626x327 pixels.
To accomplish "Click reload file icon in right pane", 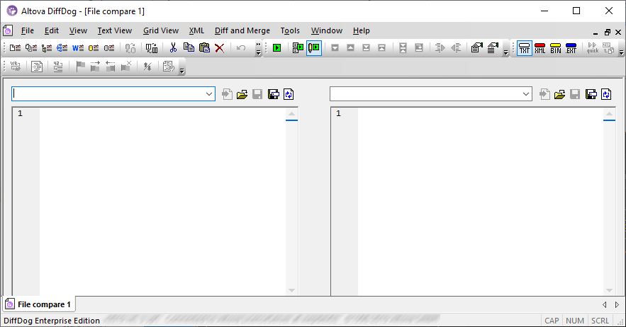I will click(606, 94).
